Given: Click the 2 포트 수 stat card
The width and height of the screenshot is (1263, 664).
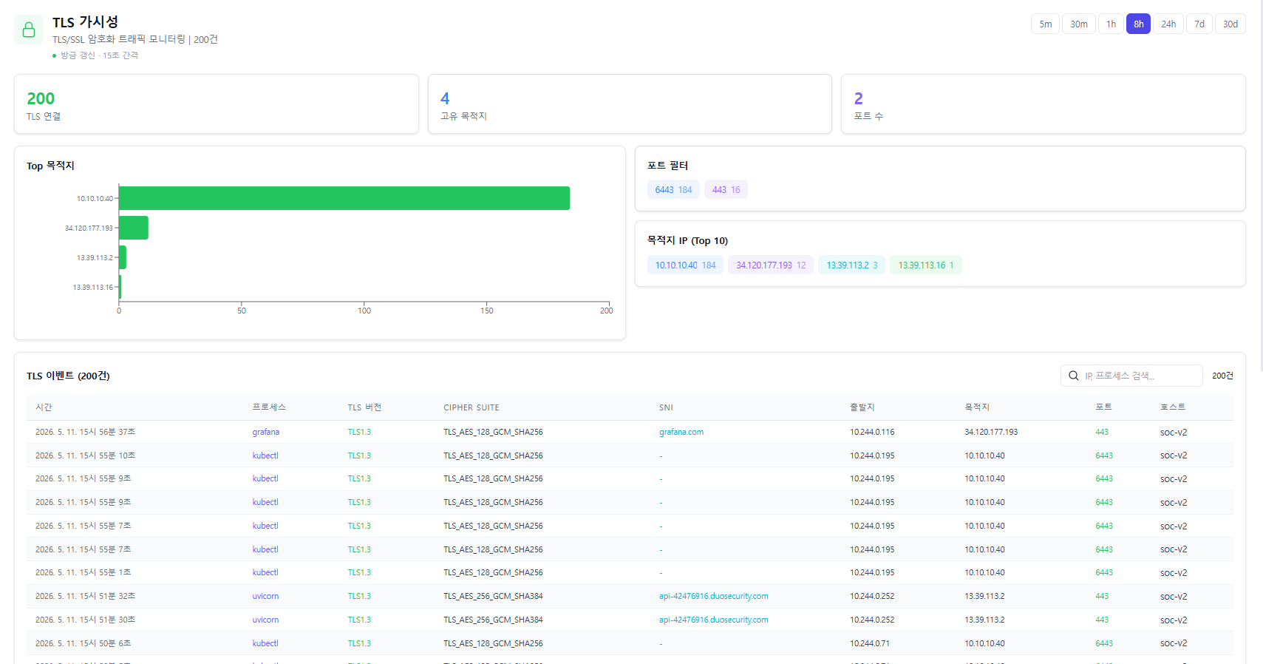Looking at the screenshot, I should 1044,104.
